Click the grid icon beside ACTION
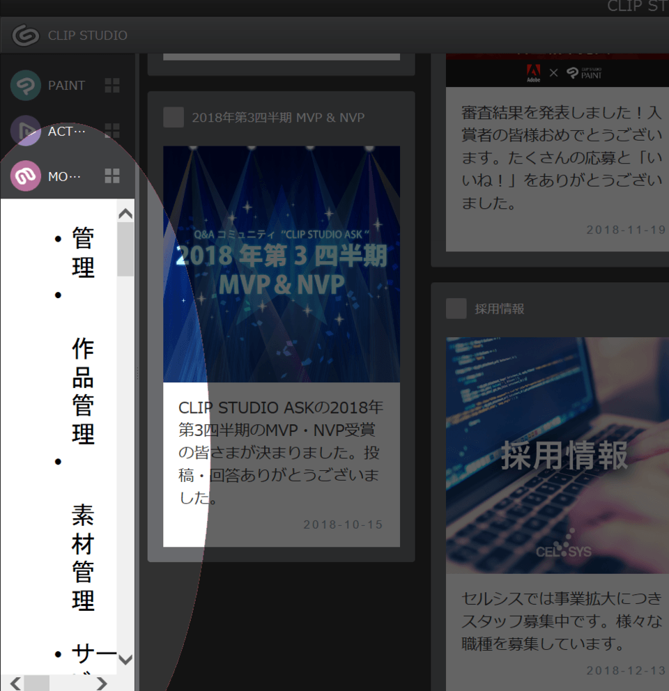669x691 pixels. click(x=111, y=131)
